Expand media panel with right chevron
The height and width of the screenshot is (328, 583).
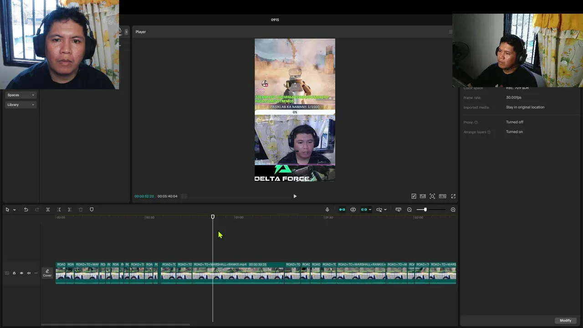click(126, 31)
